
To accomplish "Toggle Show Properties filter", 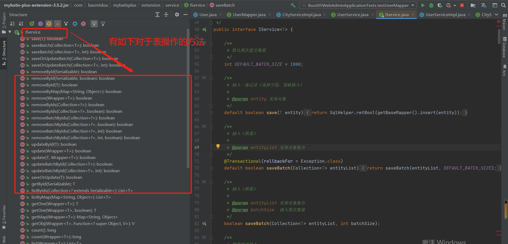I will click(x=40, y=24).
